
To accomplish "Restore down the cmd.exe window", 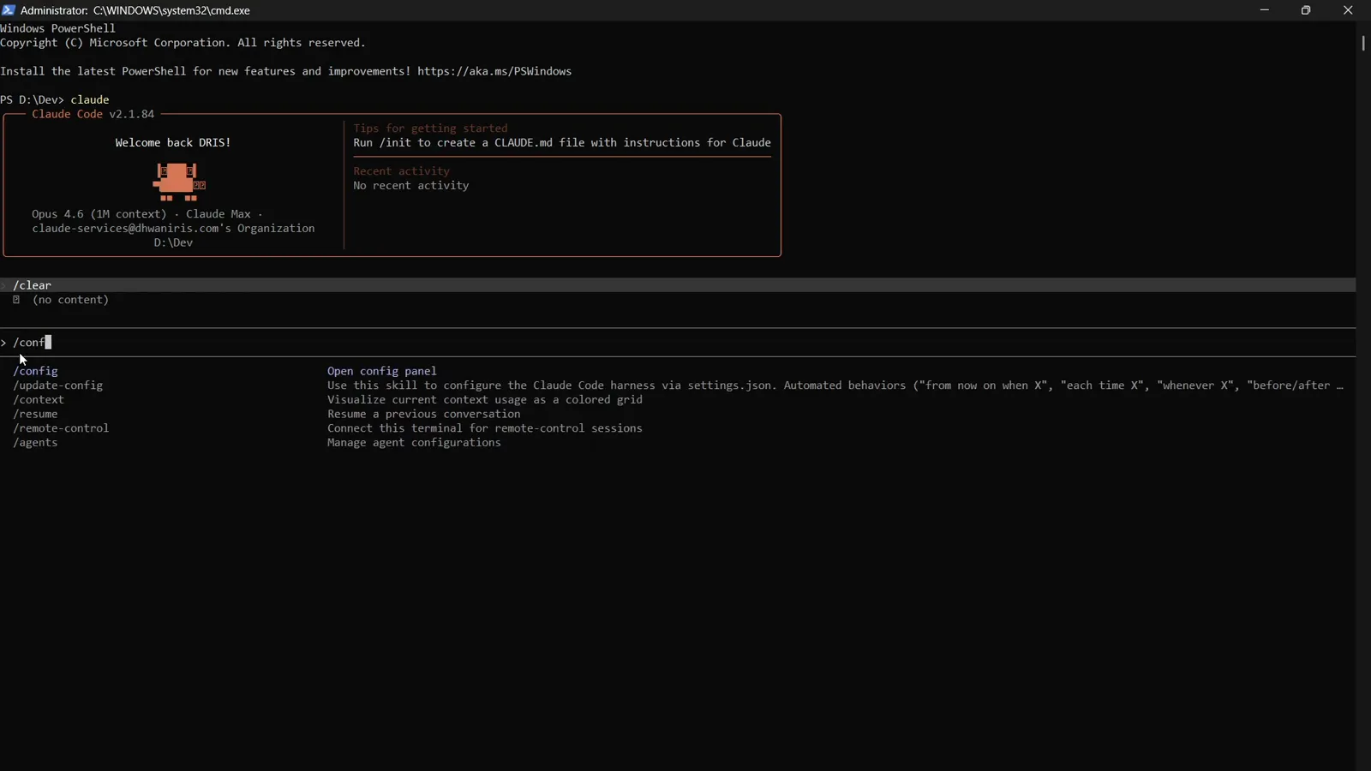I will click(x=1306, y=10).
